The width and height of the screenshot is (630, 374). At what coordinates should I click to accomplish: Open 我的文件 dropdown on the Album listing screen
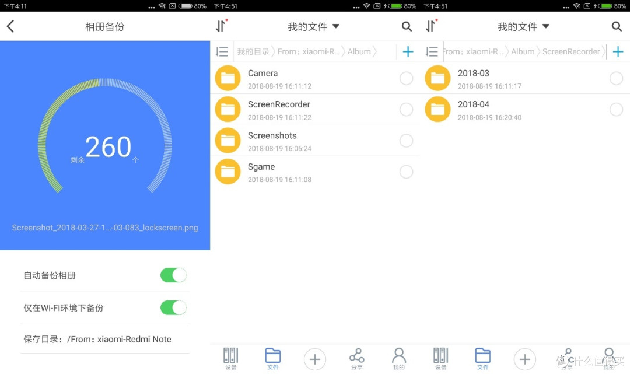pos(314,26)
